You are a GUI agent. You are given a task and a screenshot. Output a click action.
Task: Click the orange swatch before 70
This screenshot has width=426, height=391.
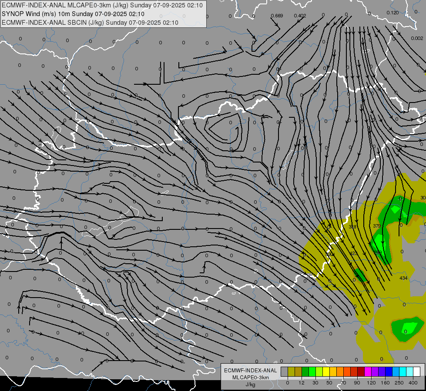click(340, 371)
